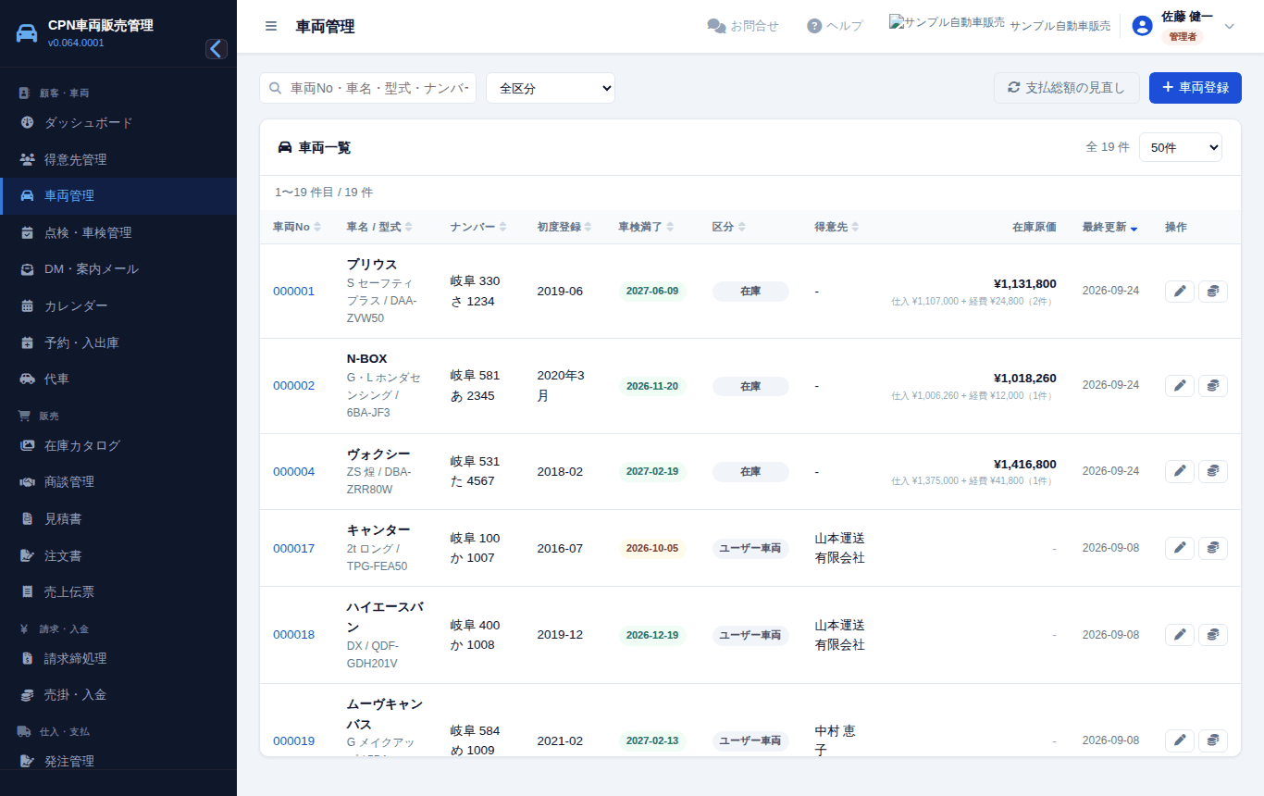Open the 50件 page size dropdown
Image resolution: width=1264 pixels, height=796 pixels.
[x=1181, y=147]
